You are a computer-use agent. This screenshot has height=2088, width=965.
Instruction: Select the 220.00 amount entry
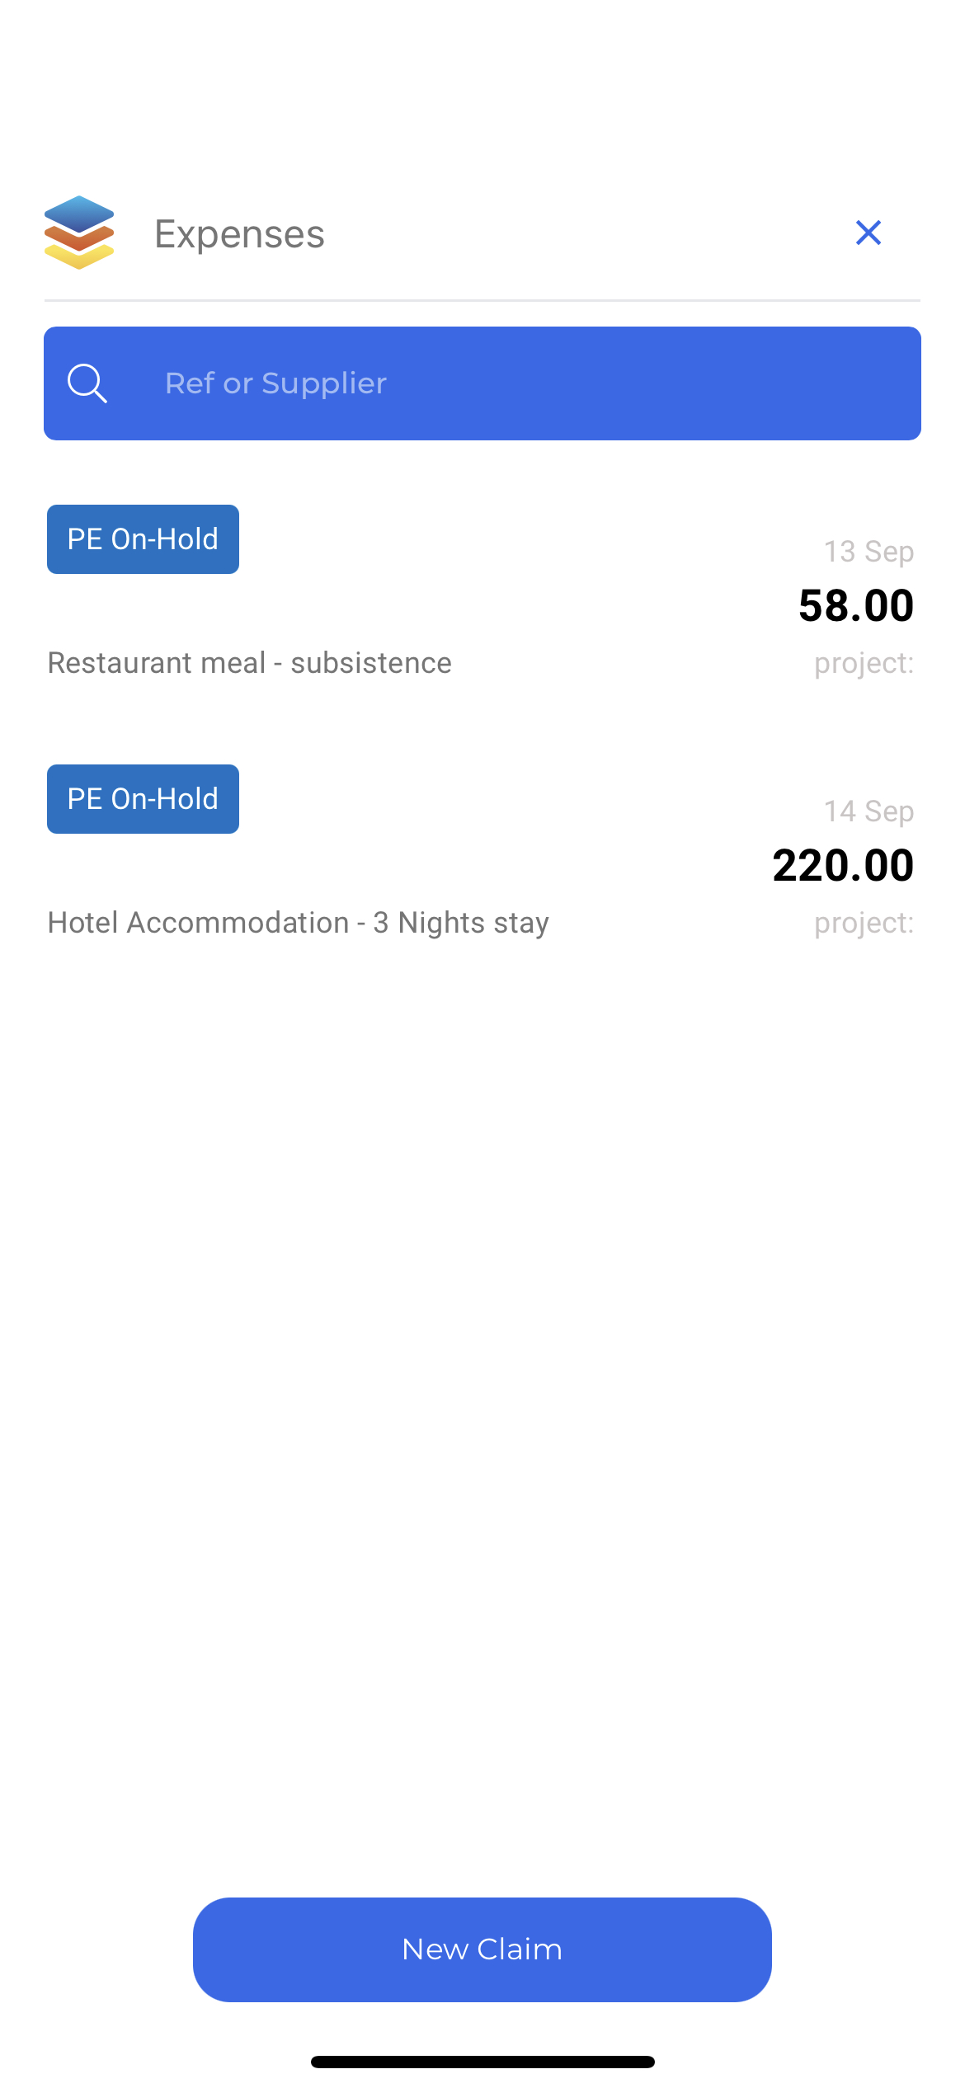pos(843,865)
